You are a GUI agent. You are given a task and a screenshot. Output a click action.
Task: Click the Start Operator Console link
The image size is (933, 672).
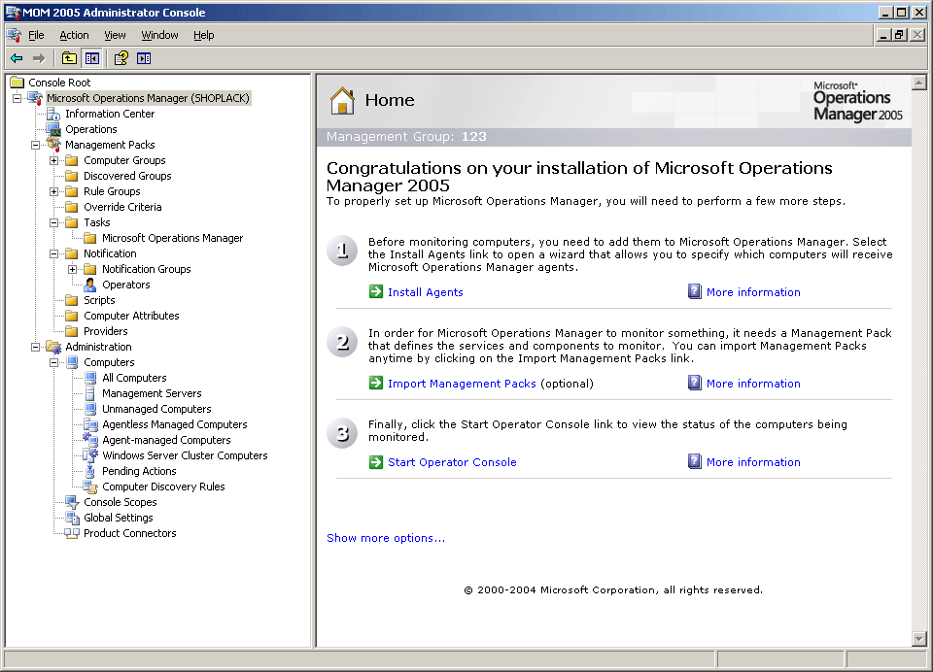coord(452,462)
